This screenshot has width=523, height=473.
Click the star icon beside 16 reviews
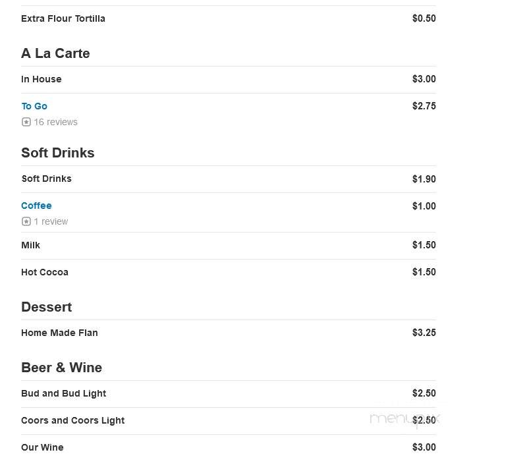tap(26, 122)
